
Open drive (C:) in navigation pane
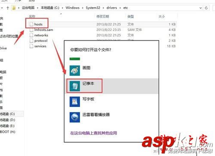click(7, 114)
